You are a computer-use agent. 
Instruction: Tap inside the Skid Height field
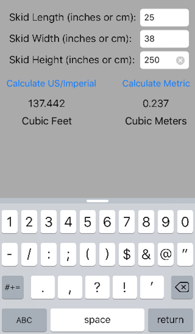158,60
